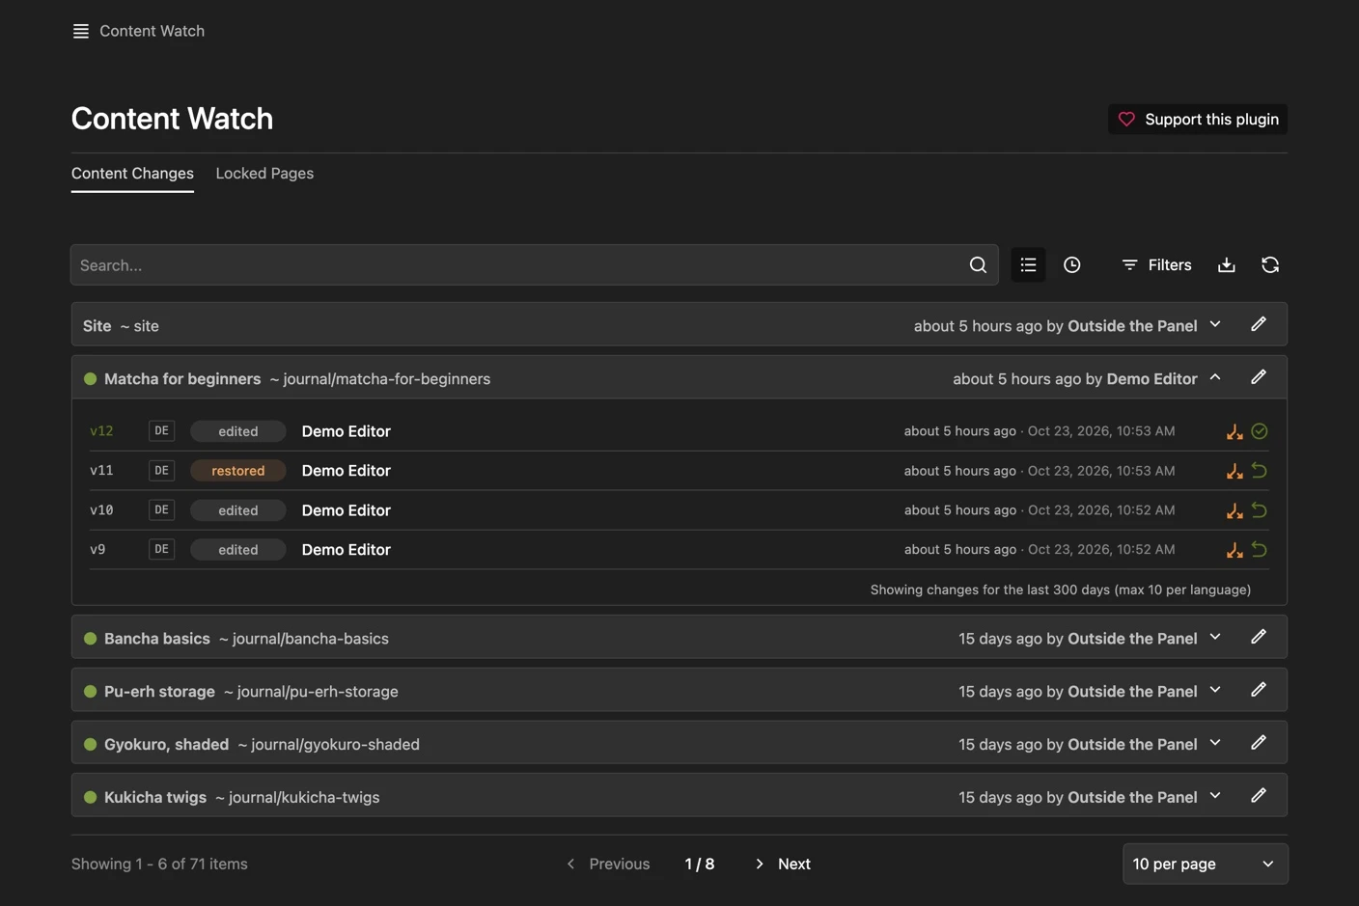Click Support this plugin button
This screenshot has width=1359, height=906.
[x=1198, y=120]
